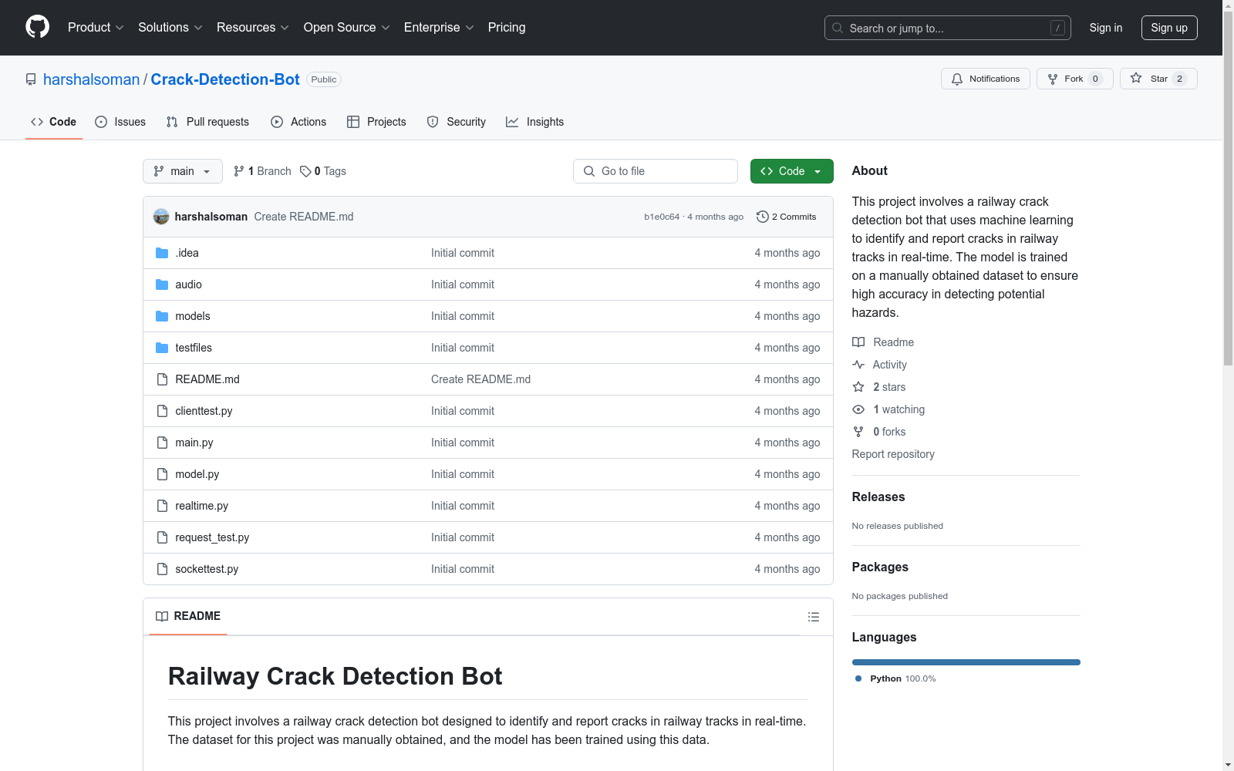Viewport: 1234px width, 771px height.
Task: Open the Projects tab
Action: click(x=376, y=122)
